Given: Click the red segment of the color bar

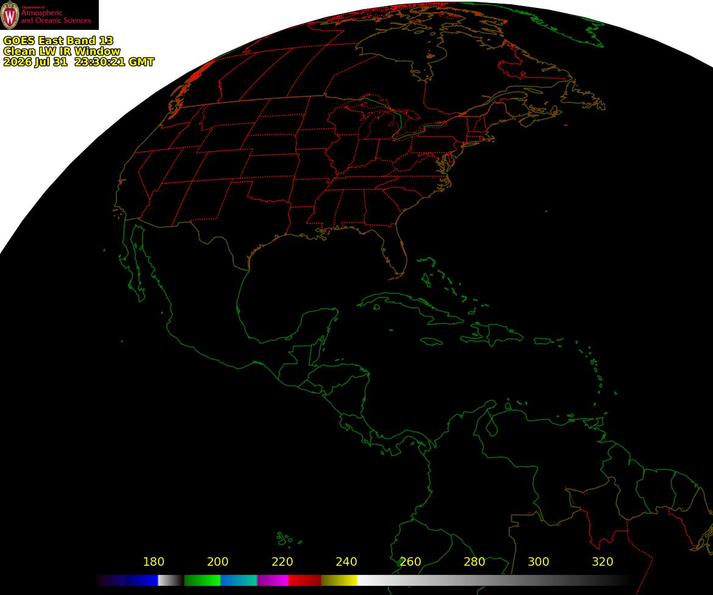Looking at the screenshot, I should click(x=305, y=580).
